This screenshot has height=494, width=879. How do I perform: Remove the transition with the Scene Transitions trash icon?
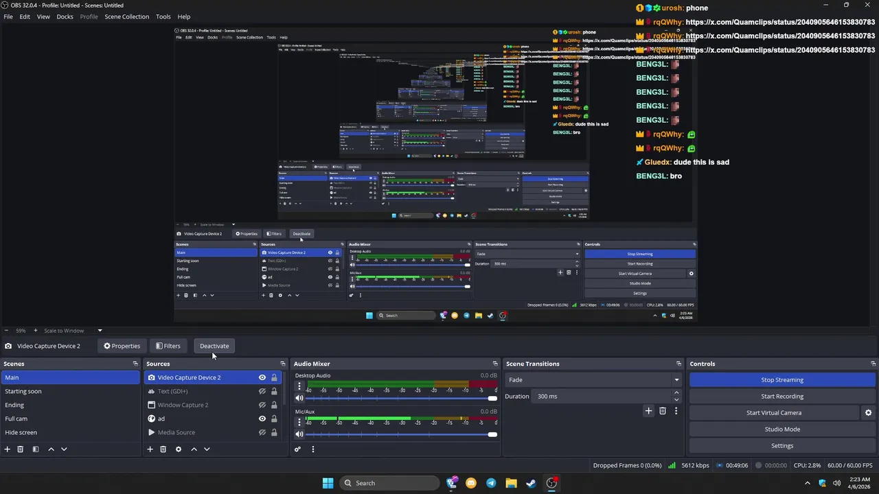click(x=663, y=411)
